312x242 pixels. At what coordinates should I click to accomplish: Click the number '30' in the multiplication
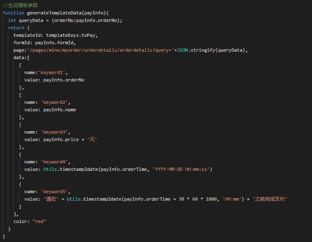coord(181,199)
